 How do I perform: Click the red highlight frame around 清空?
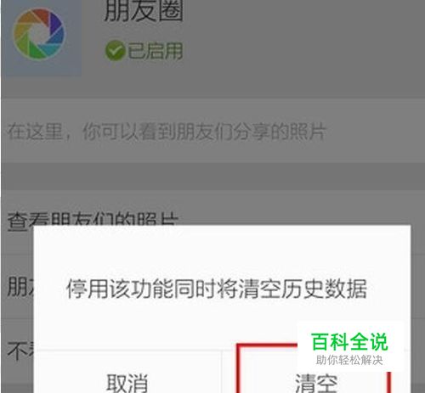tap(314, 368)
